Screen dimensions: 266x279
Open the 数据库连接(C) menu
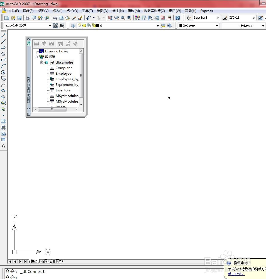(x=154, y=11)
